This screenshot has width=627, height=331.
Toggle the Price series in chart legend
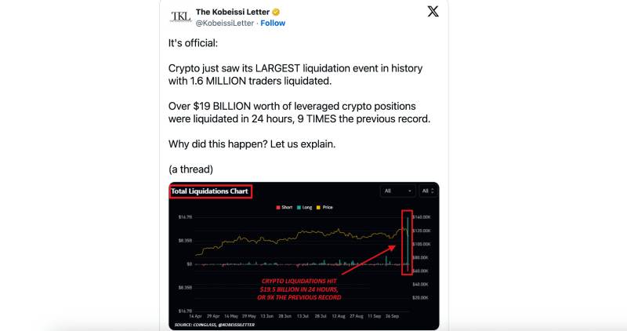coord(324,207)
